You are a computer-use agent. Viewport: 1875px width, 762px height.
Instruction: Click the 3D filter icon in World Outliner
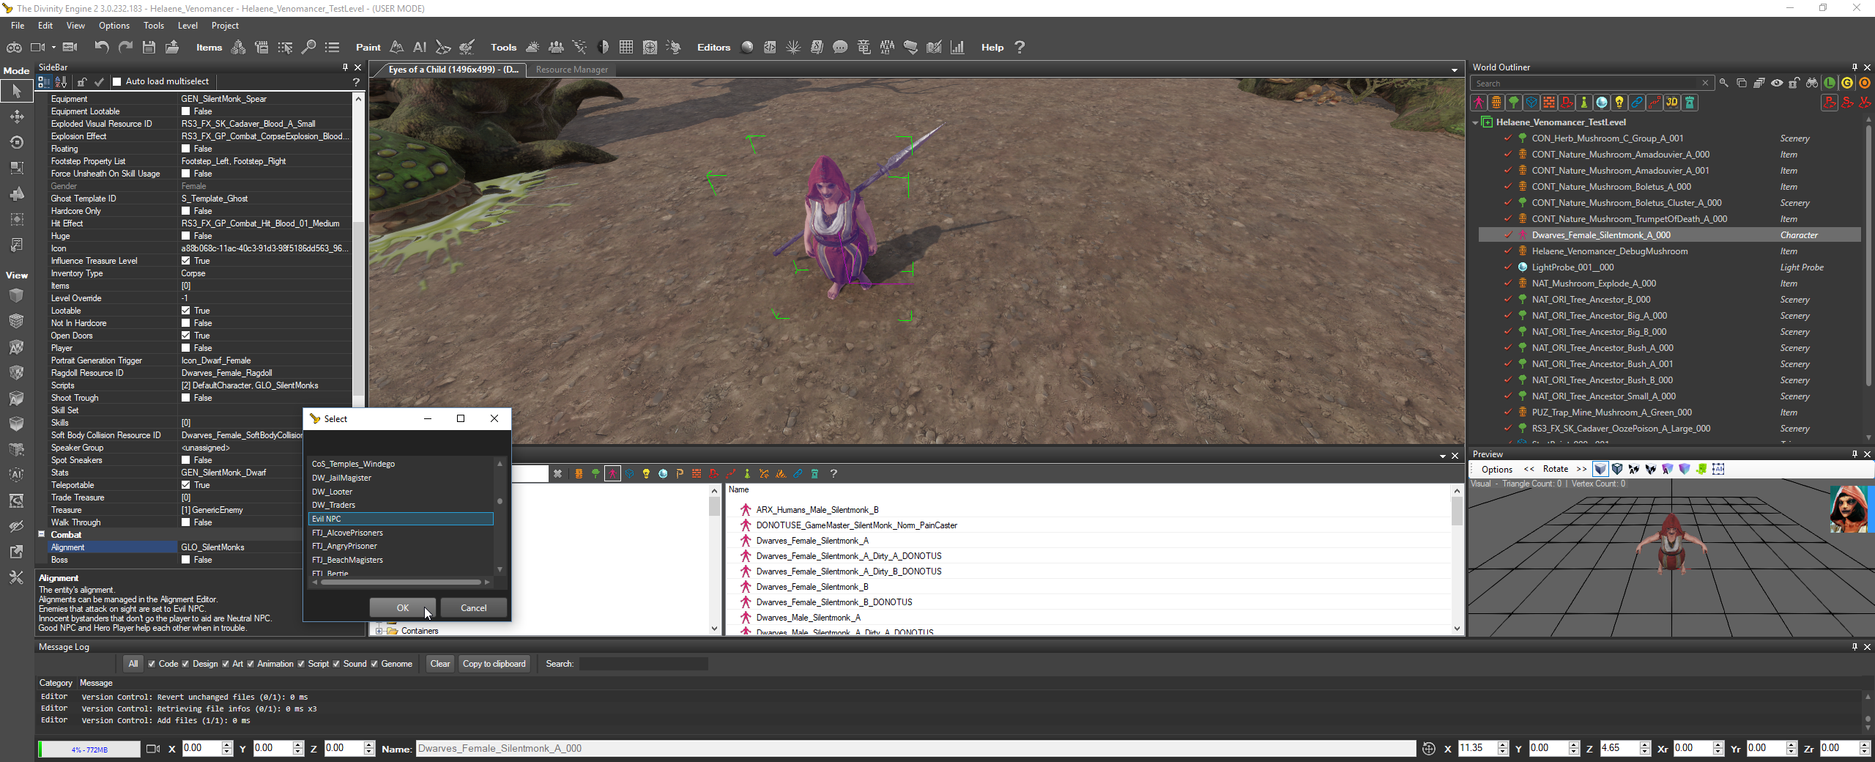[x=1672, y=103]
